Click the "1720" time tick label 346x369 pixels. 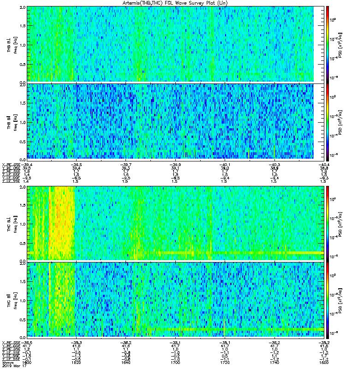(x=225, y=363)
